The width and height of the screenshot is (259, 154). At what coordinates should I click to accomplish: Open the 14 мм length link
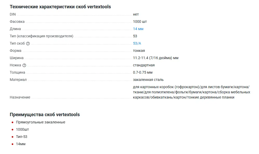[138, 29]
